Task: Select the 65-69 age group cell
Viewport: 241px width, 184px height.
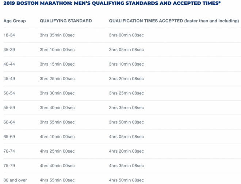Action: (9, 137)
